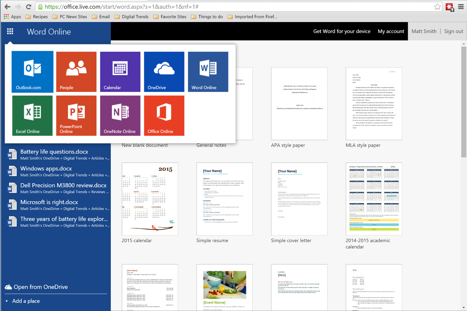Click the General notes template label
467x311 pixels.
click(211, 145)
